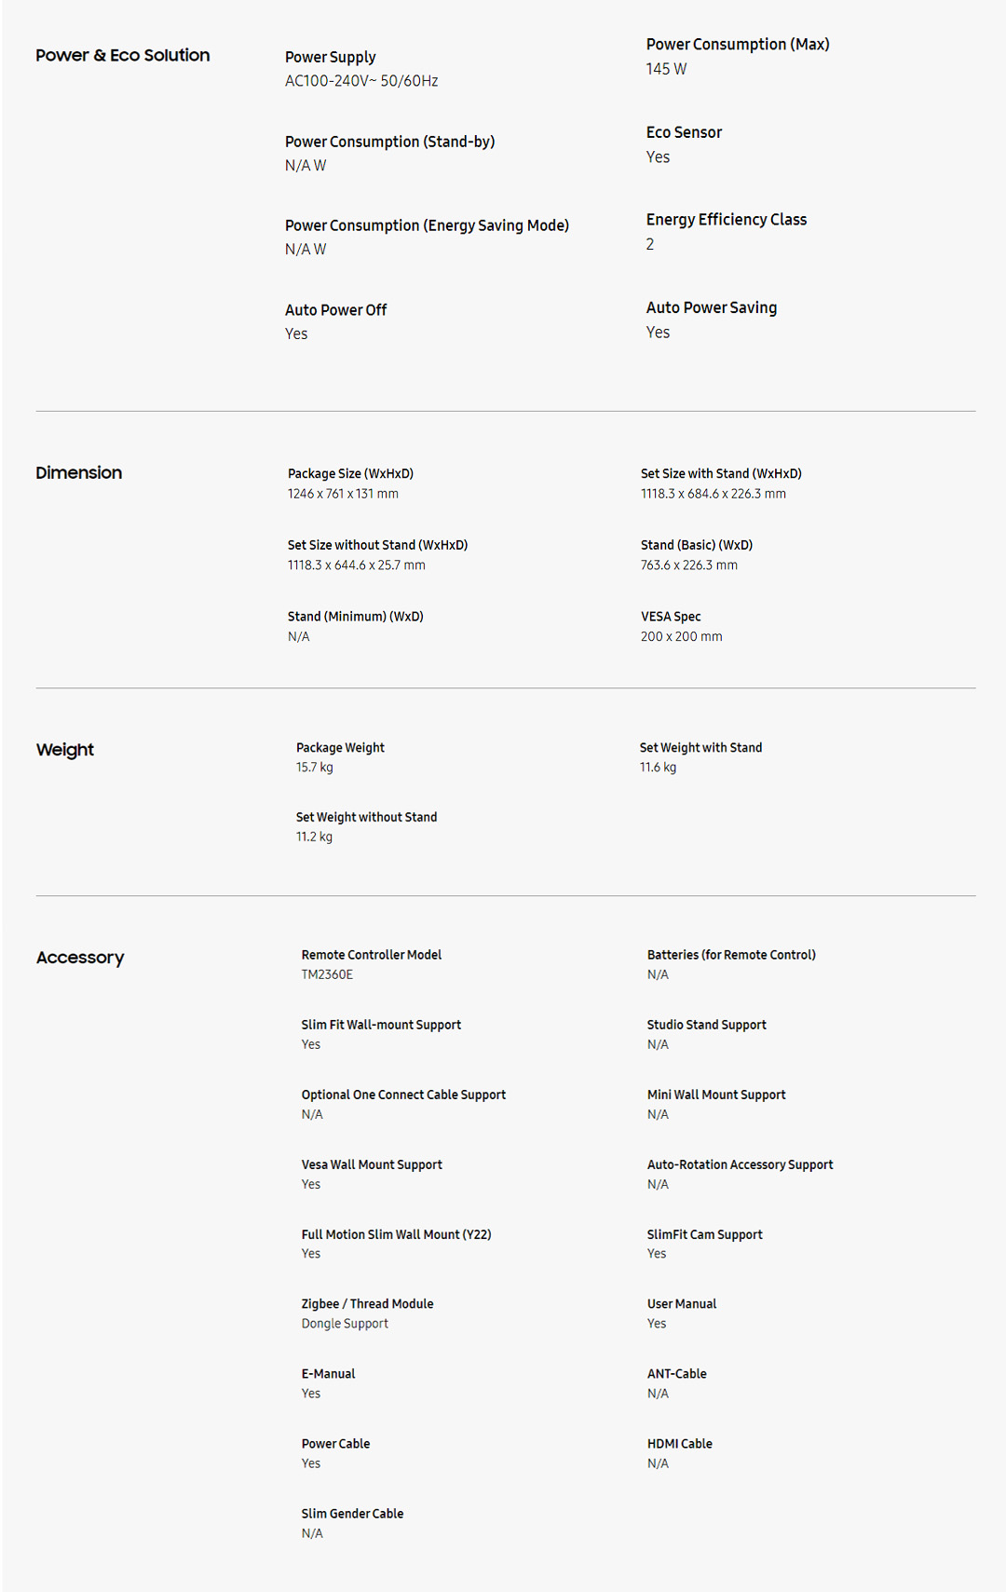Click the Accessory section heading
Image resolution: width=1006 pixels, height=1592 pixels.
click(79, 958)
